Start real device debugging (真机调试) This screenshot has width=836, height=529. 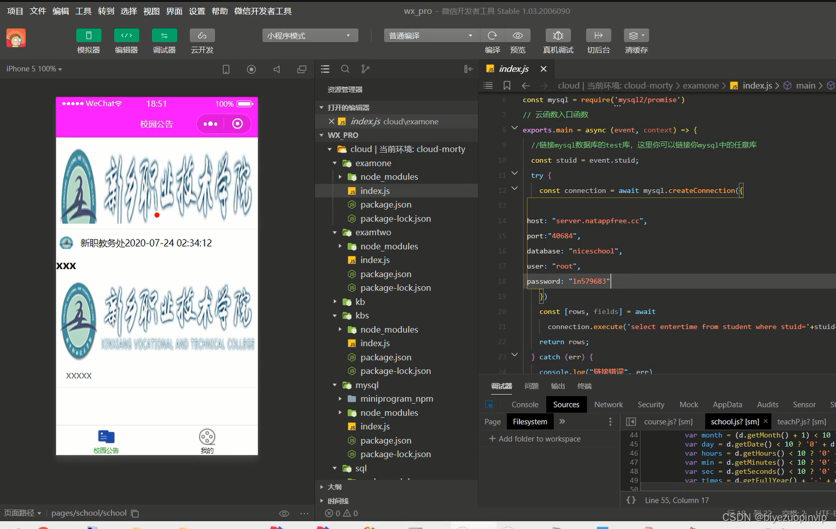coord(558,35)
